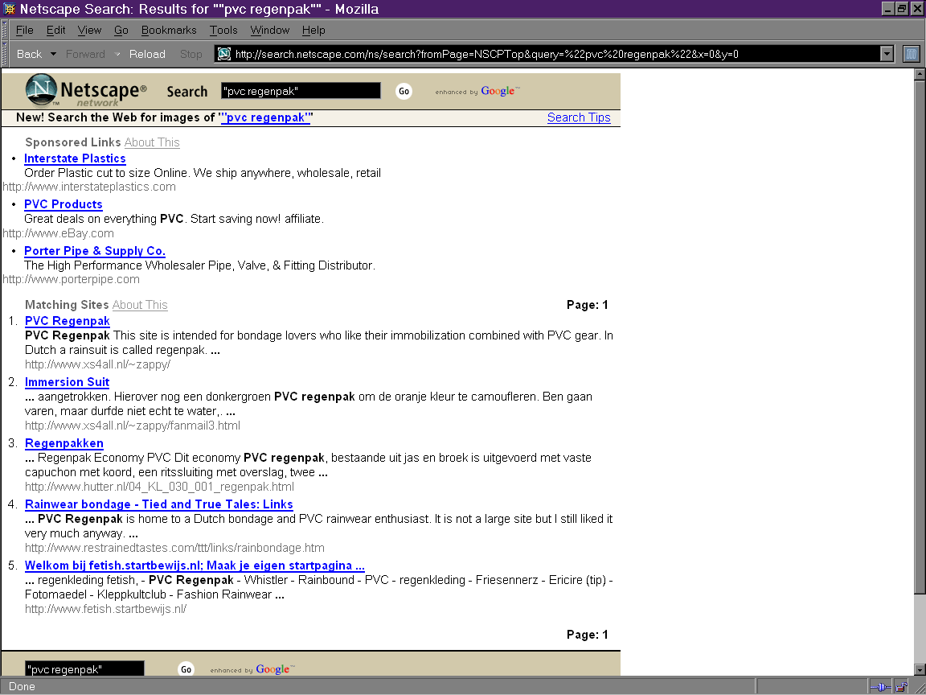Image resolution: width=926 pixels, height=695 pixels.
Task: Click About This next to Sponsored Links
Action: 152,142
